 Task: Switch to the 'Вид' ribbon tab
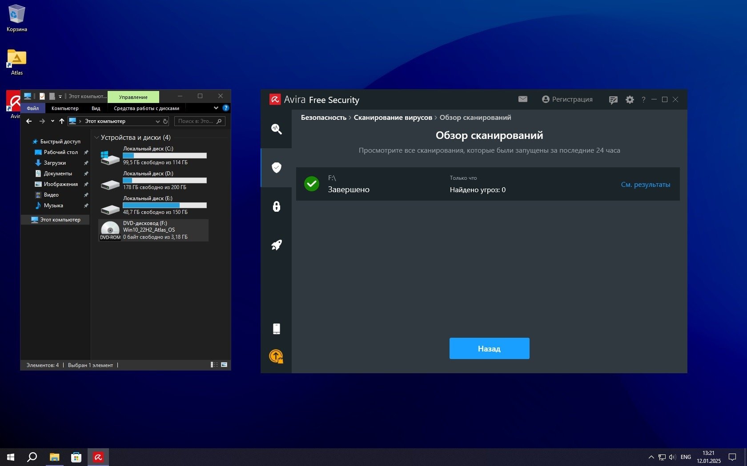(96, 108)
